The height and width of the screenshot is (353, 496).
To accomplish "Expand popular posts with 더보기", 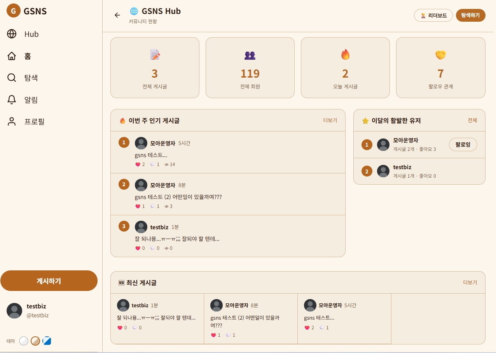I will click(330, 120).
